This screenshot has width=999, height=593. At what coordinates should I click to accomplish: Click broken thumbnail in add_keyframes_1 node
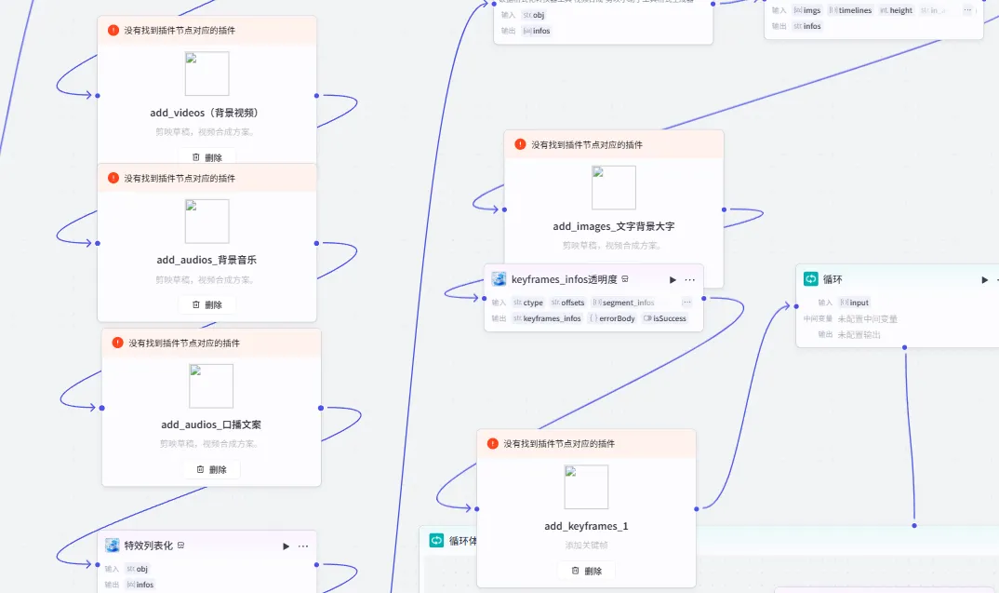[x=587, y=487]
